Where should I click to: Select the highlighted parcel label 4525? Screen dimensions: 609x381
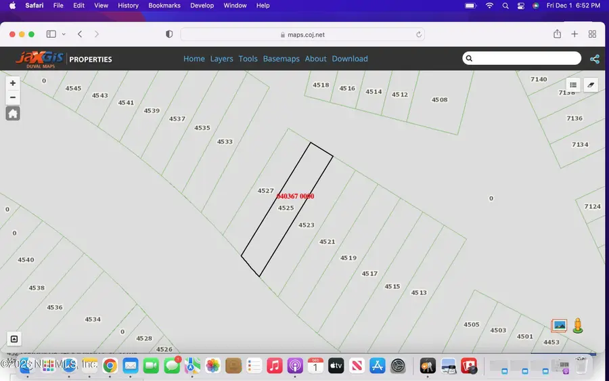click(286, 208)
